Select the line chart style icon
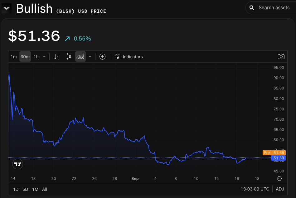This screenshot has width=296, height=198. tap(80, 56)
